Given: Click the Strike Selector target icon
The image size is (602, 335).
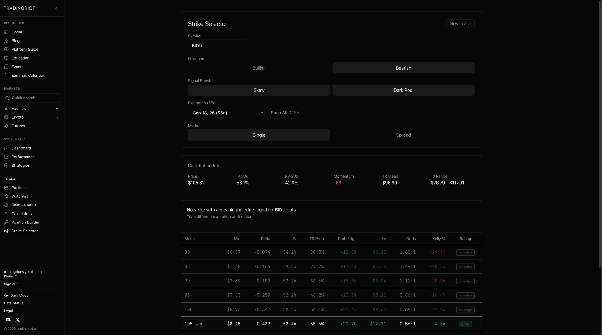Looking at the screenshot, I should point(6,231).
